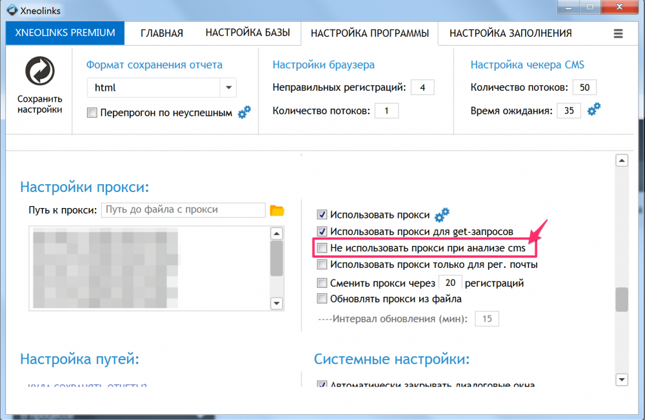Click the Настройки прокси: heading
Viewport: 645px width, 420px height.
(x=84, y=187)
